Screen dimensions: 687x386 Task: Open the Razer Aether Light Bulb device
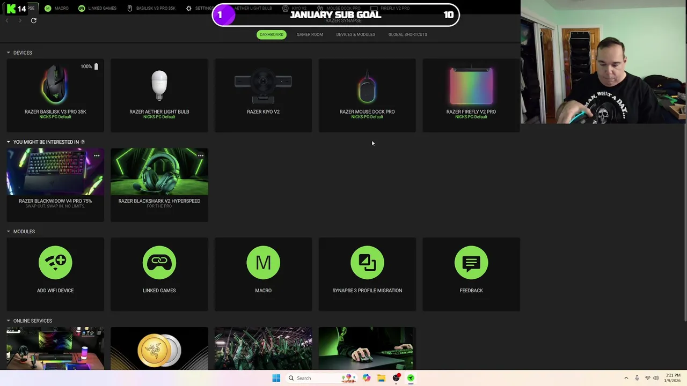tap(159, 95)
